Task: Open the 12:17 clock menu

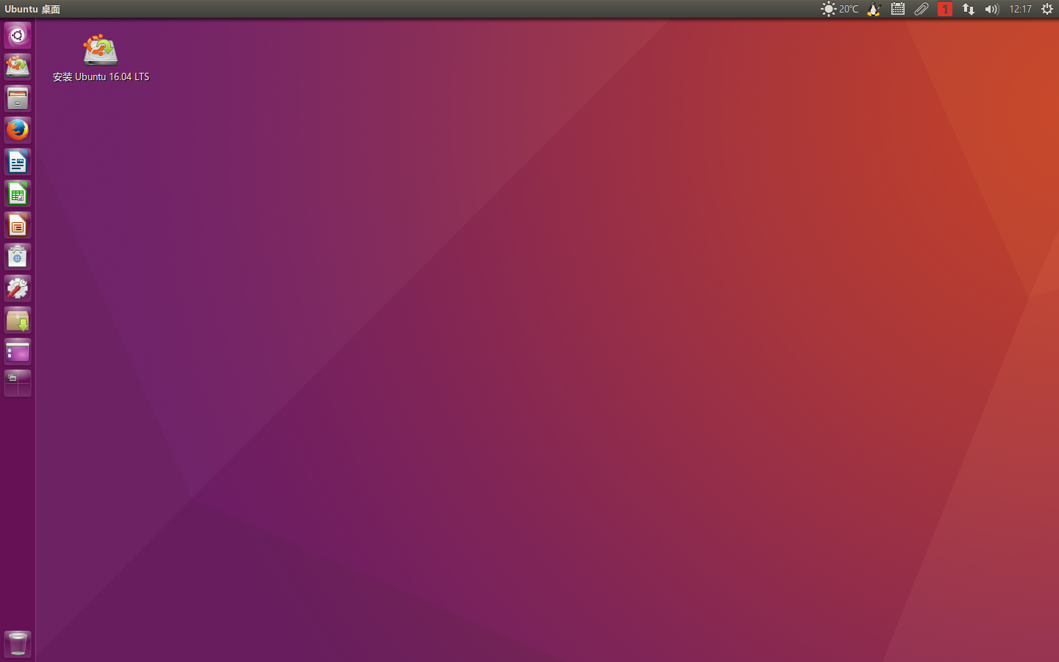Action: click(1020, 9)
